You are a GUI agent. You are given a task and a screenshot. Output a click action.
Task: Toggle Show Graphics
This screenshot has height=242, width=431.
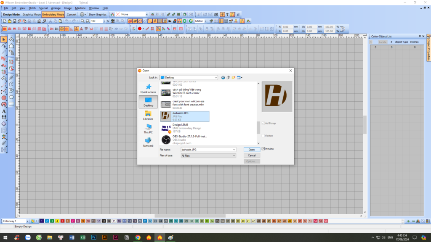point(97,14)
